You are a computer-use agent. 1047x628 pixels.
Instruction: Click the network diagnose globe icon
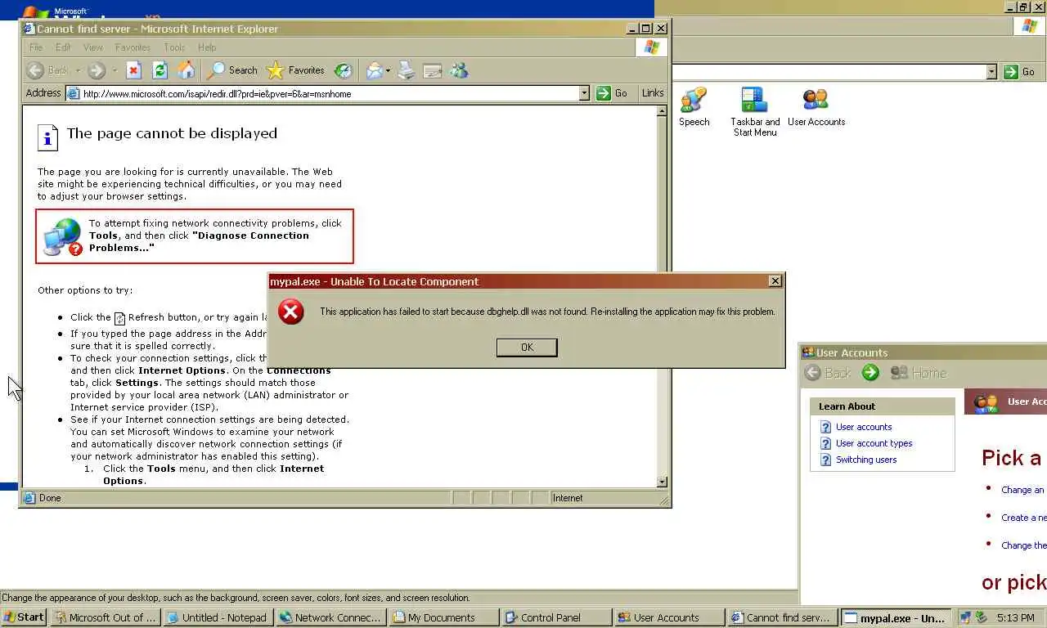(63, 236)
